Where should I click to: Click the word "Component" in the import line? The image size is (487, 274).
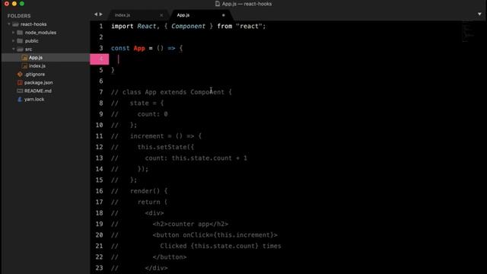188,27
